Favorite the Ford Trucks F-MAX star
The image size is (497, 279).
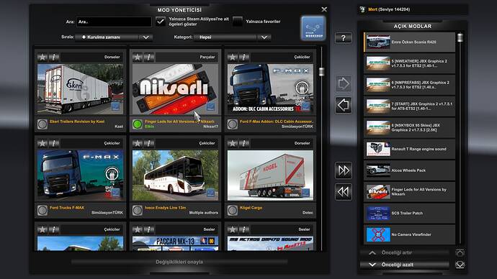42,143
